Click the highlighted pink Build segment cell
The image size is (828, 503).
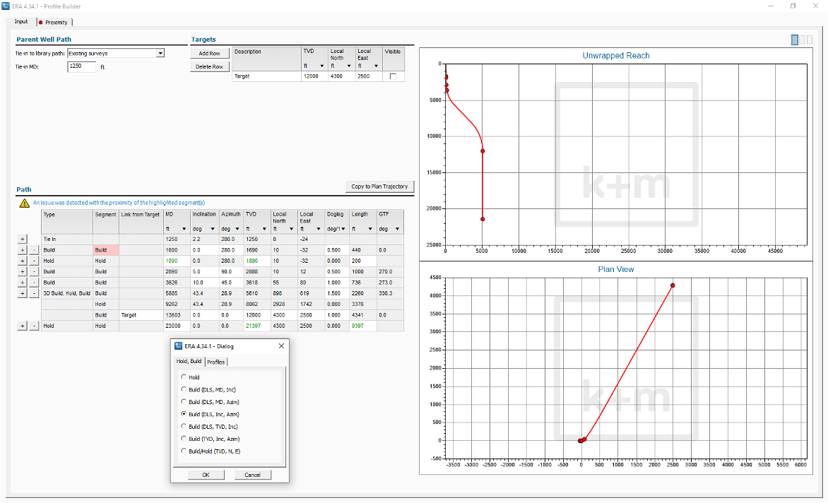coord(106,250)
